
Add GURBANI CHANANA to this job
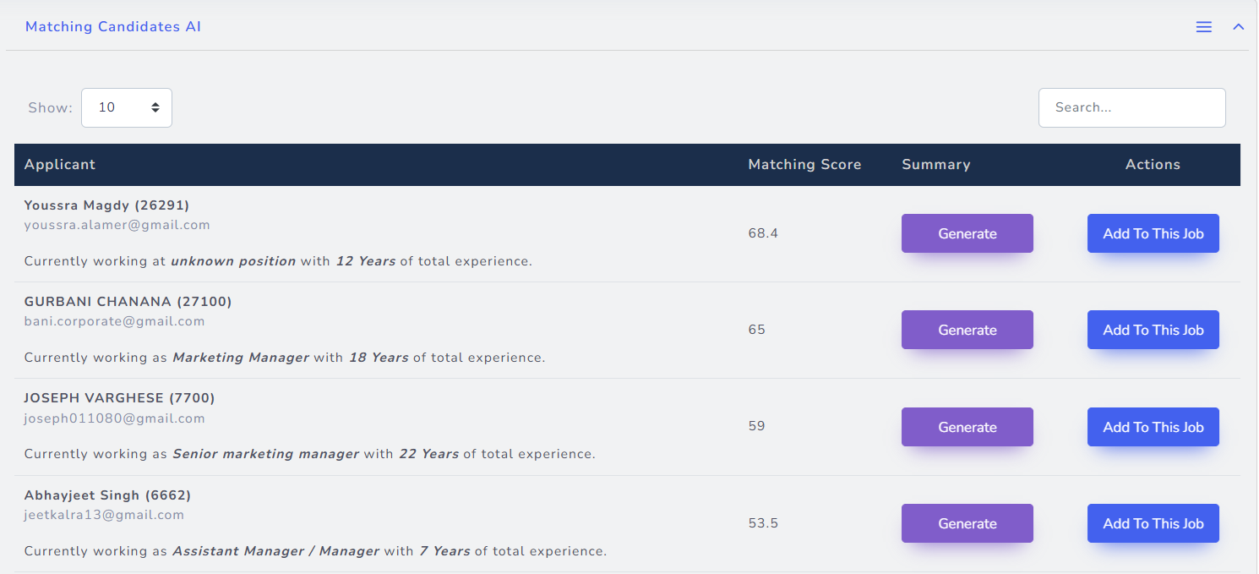pyautogui.click(x=1153, y=330)
